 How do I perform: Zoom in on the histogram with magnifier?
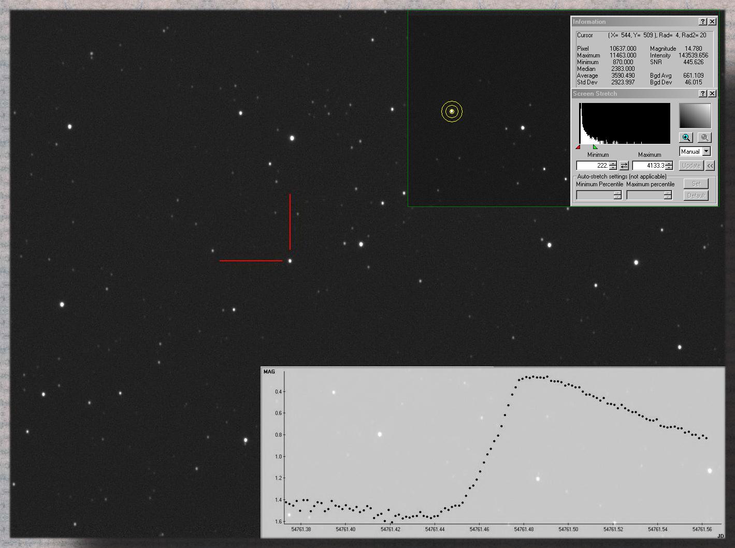[x=686, y=138]
